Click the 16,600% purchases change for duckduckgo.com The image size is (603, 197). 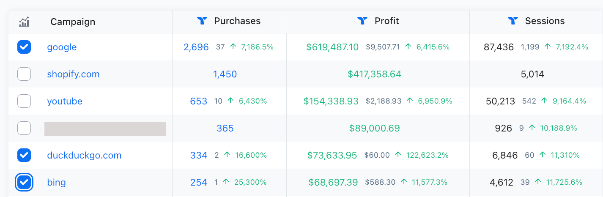click(251, 155)
